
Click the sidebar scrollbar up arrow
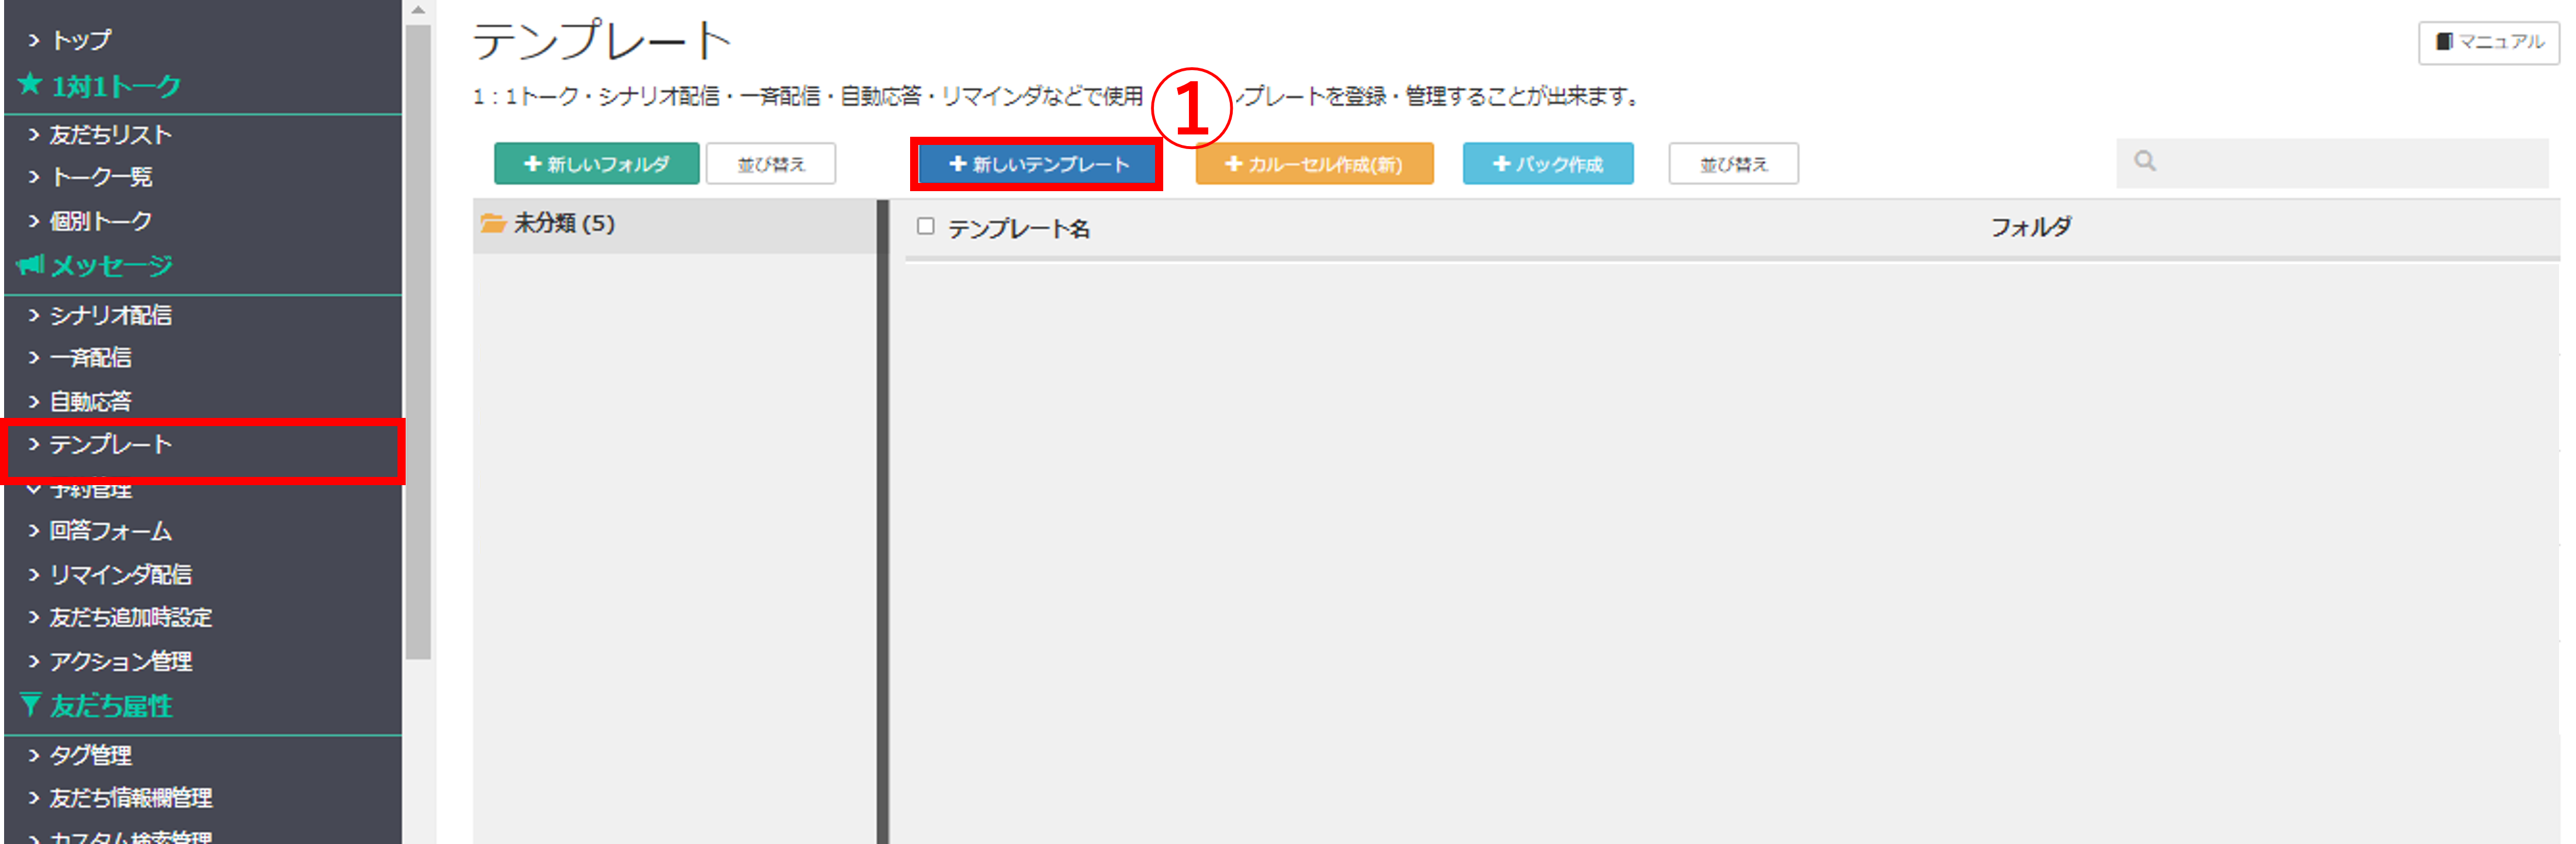(418, 10)
